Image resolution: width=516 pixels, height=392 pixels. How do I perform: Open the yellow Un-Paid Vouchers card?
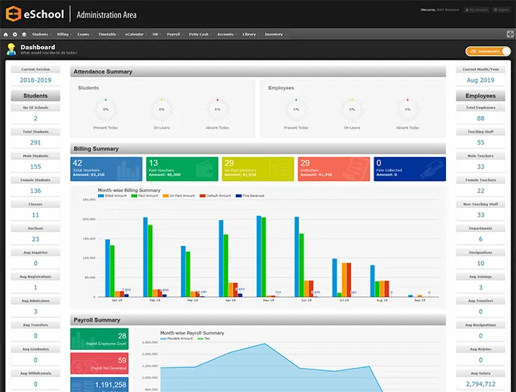pyautogui.click(x=258, y=169)
